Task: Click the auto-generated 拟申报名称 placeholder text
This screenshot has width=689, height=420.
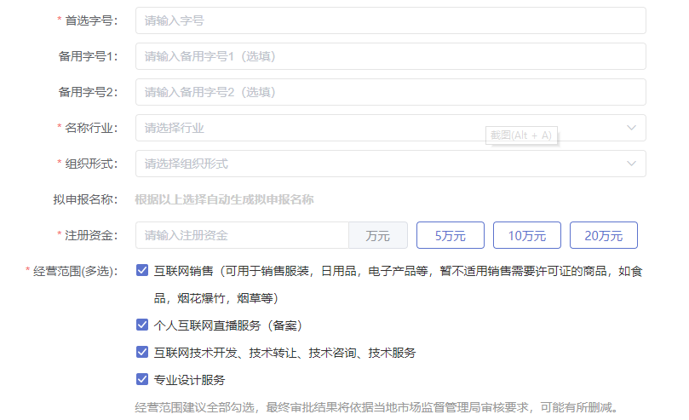Action: point(224,199)
